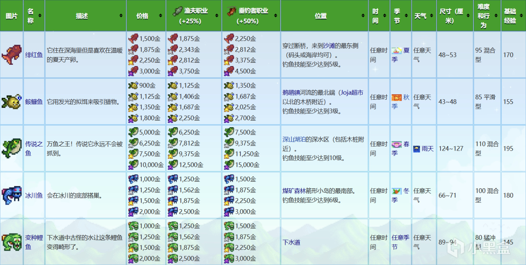The height and width of the screenshot is (265, 526).
Task: Click legend fish icon beside 5,000金
Action: point(133,132)
